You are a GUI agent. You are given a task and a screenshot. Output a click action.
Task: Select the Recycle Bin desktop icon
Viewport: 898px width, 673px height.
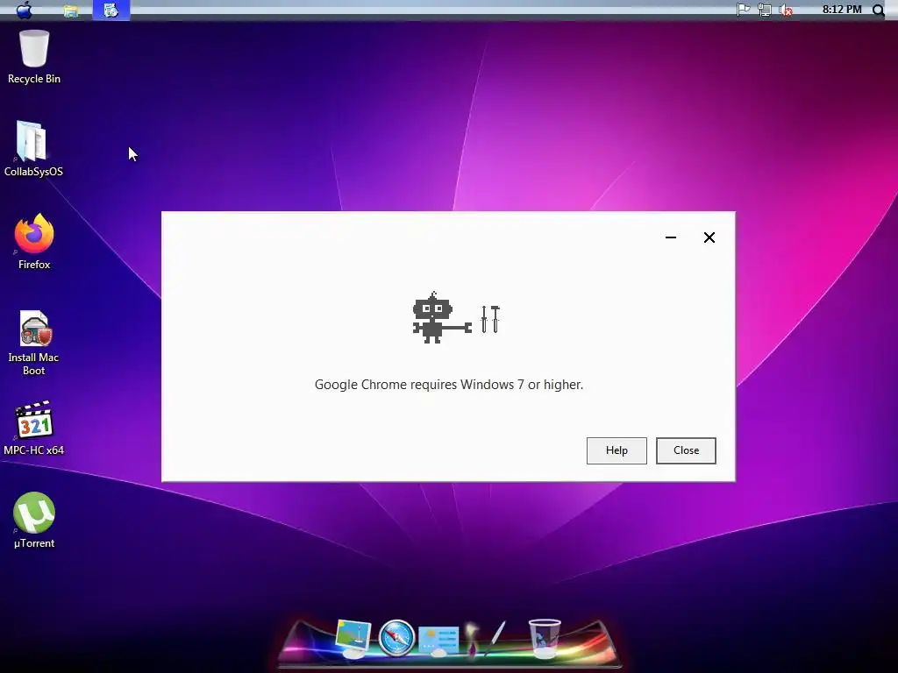(34, 57)
